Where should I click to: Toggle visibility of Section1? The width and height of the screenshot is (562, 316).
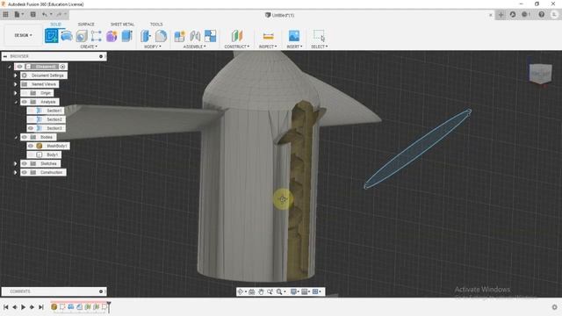point(31,111)
